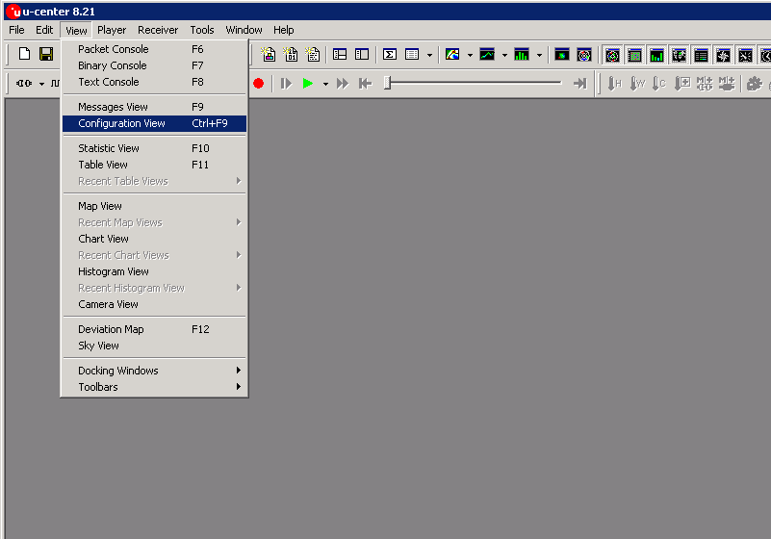Open the dropdown arrow next to Chart View icon

coord(504,55)
